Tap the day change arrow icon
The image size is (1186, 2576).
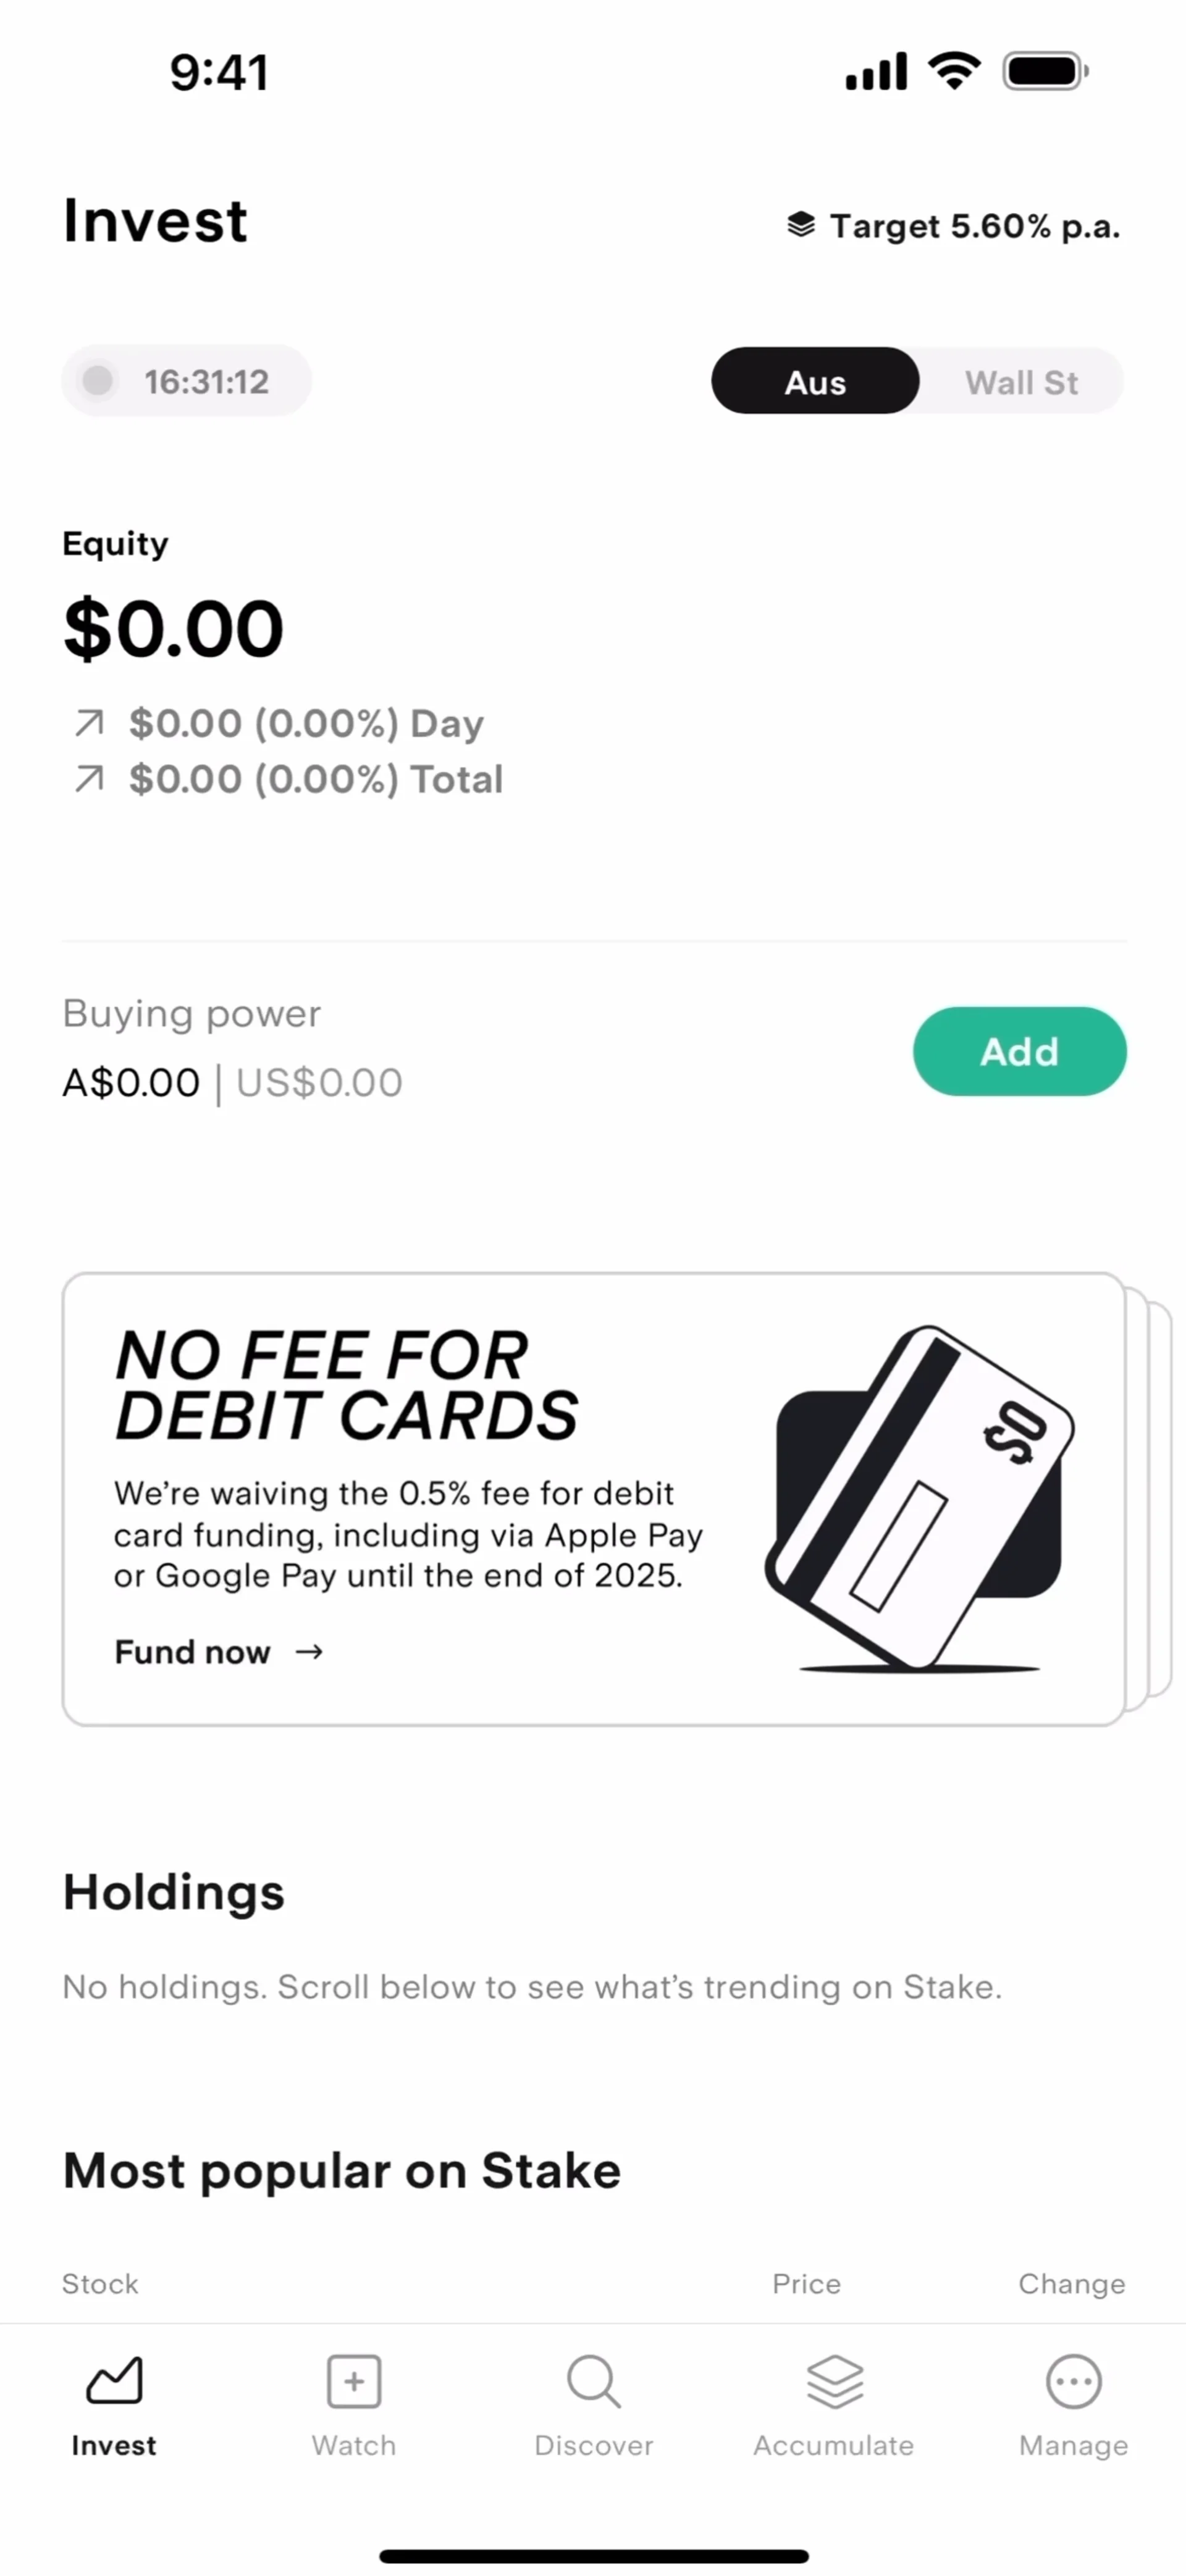tap(89, 723)
